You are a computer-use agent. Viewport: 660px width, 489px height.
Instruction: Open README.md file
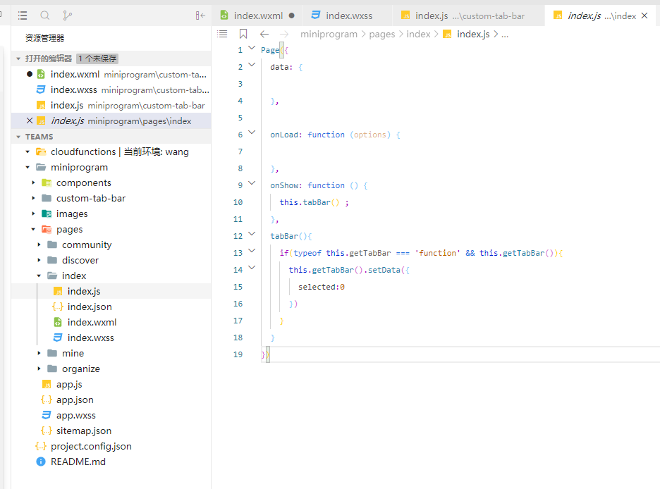tap(111, 462)
